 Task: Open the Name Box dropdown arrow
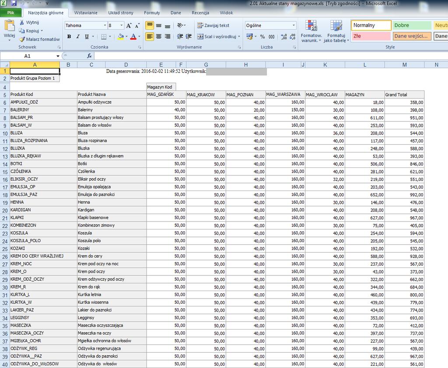(58, 56)
